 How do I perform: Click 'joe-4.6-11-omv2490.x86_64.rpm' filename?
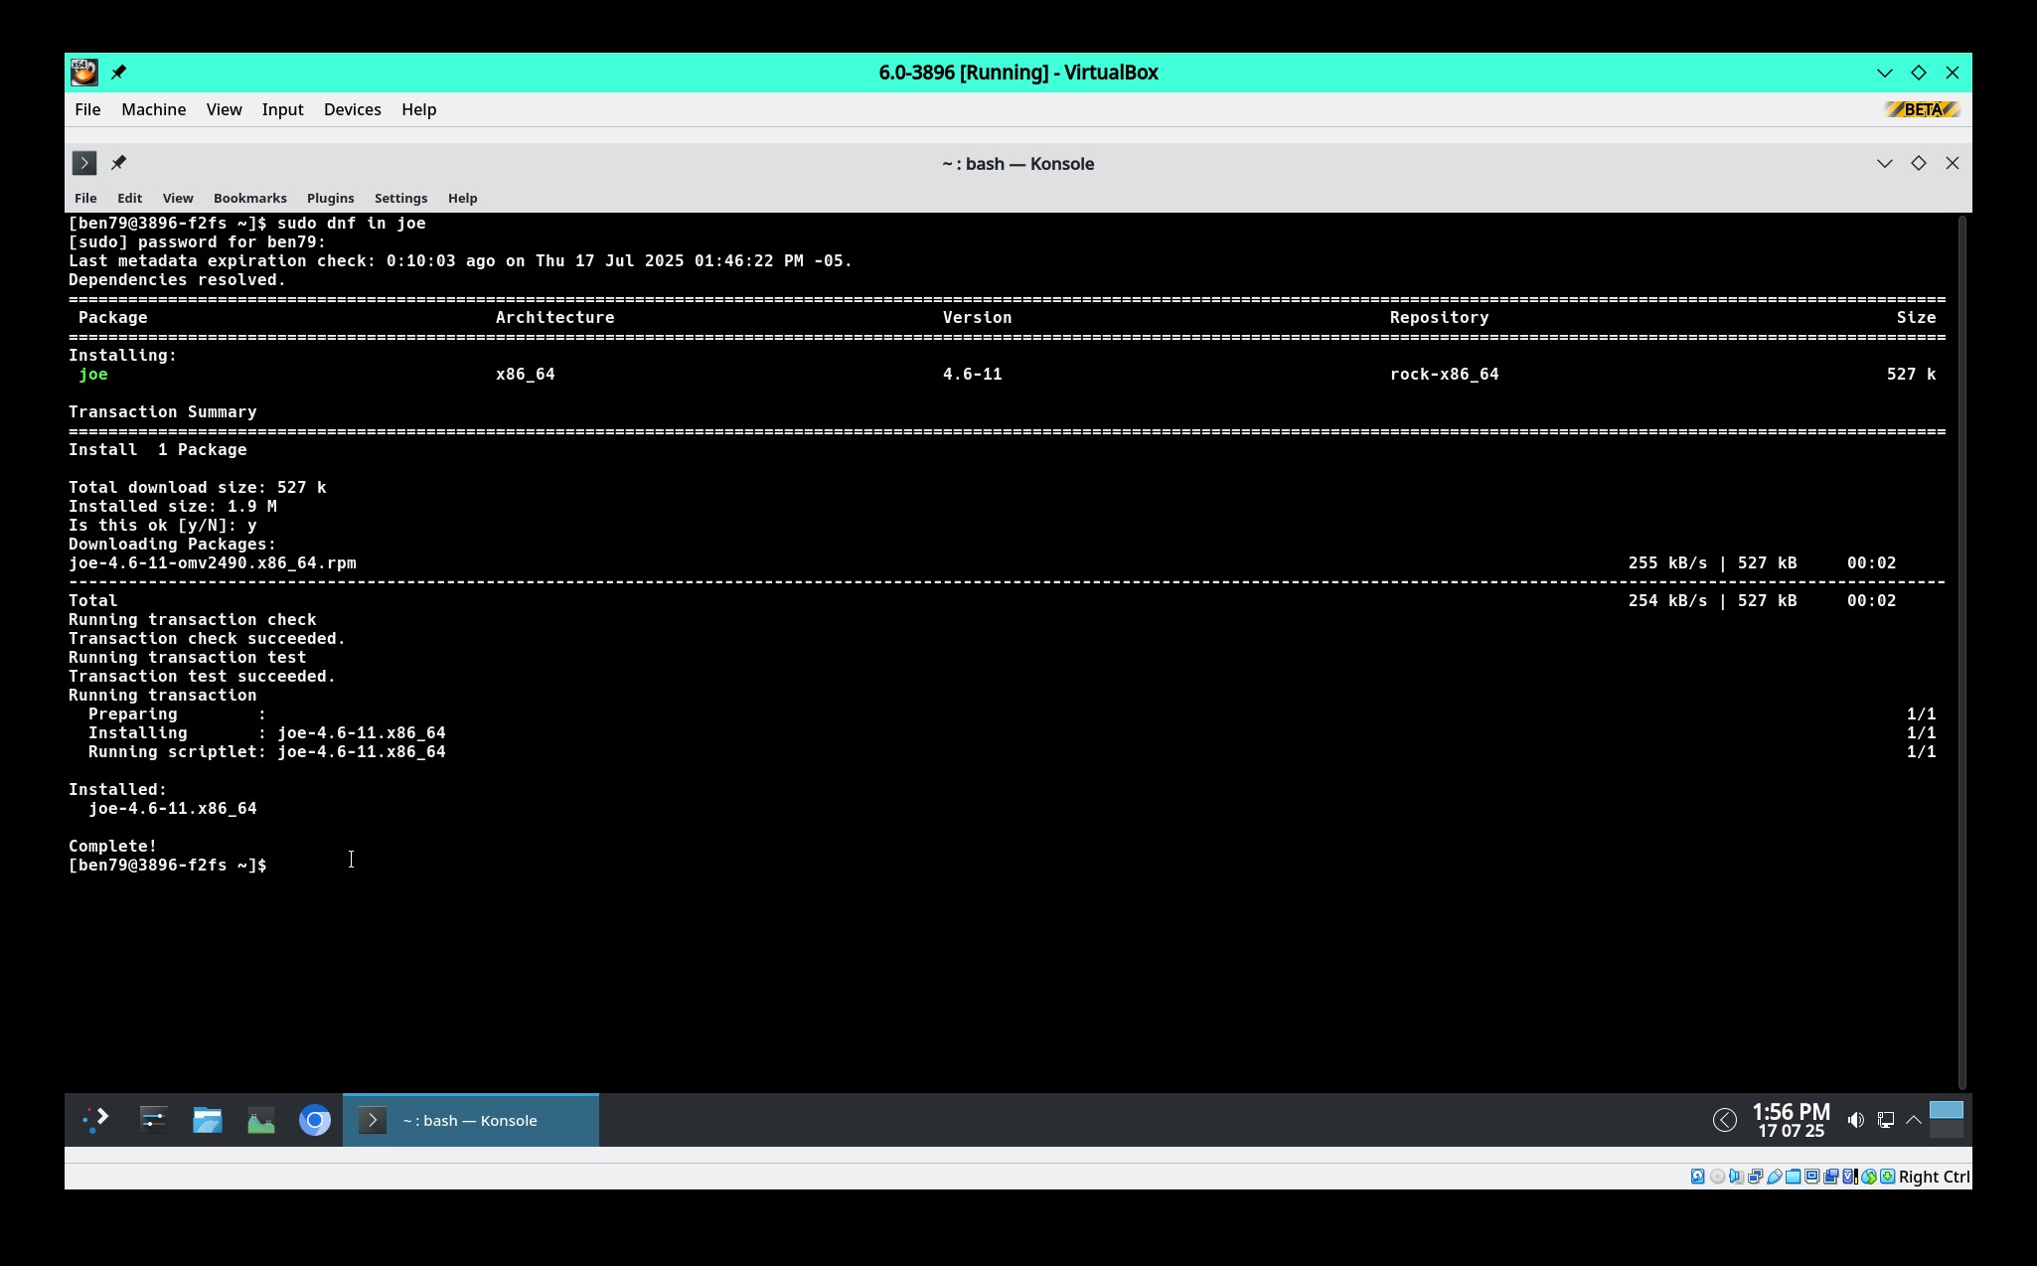pyautogui.click(x=213, y=562)
